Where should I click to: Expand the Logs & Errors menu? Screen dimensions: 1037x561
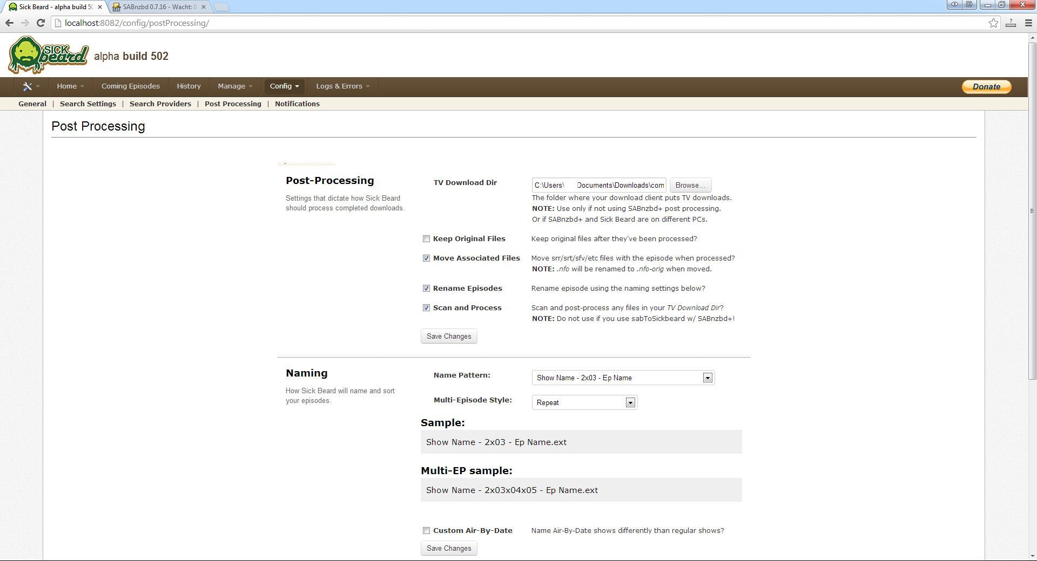pyautogui.click(x=343, y=86)
